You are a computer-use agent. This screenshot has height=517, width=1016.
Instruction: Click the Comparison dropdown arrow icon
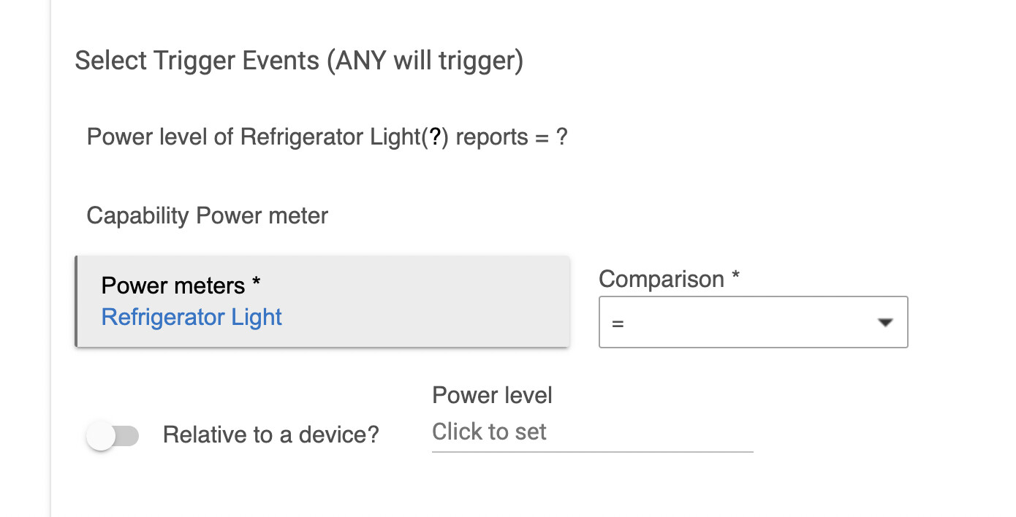[885, 322]
